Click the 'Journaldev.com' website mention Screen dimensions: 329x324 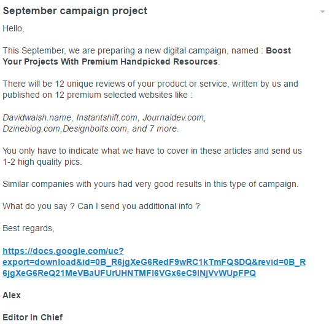tap(173, 117)
